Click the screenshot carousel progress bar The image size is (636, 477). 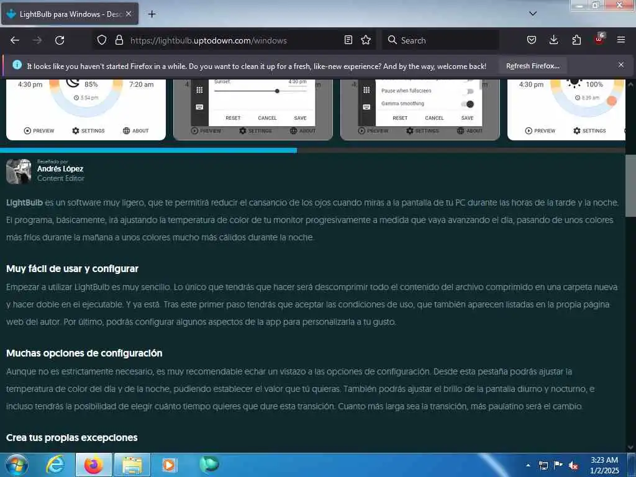point(313,150)
